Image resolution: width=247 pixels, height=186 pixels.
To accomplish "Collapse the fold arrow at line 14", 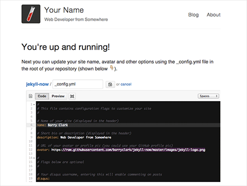I will (x=34, y=158).
